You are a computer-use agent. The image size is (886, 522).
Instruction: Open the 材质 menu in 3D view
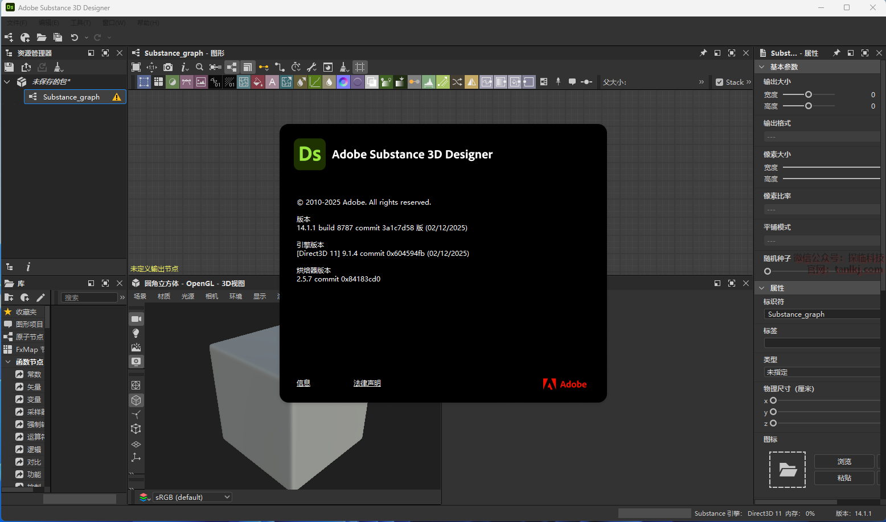(164, 296)
